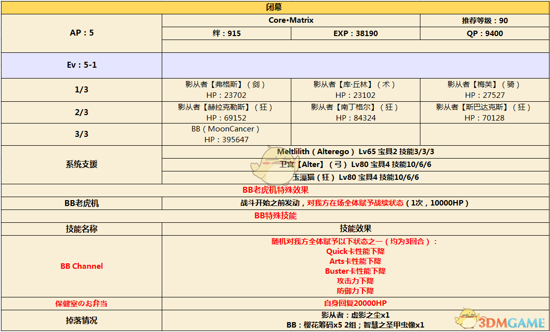550x332 pixels.
Task: Click 影从者【梅芙】（骑） enemy name
Action: [485, 84]
